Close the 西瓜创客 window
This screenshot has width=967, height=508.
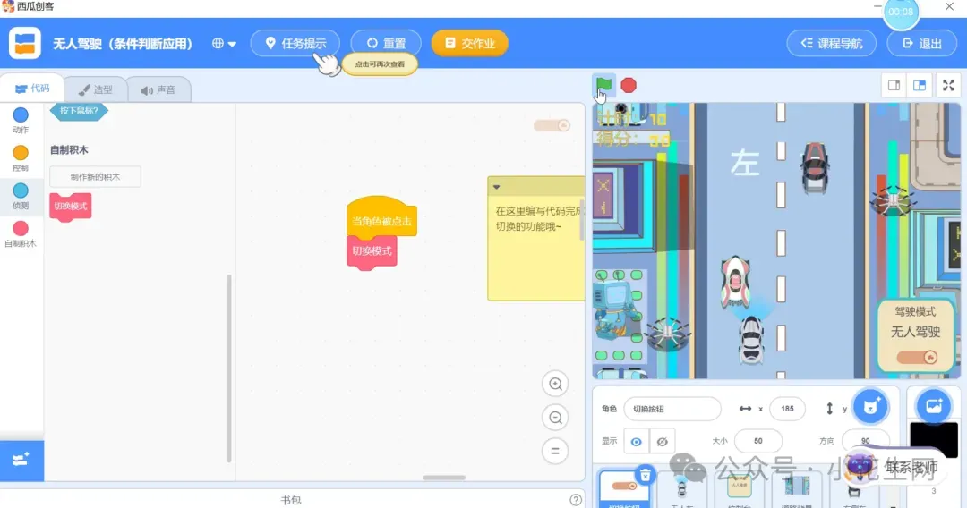point(949,6)
